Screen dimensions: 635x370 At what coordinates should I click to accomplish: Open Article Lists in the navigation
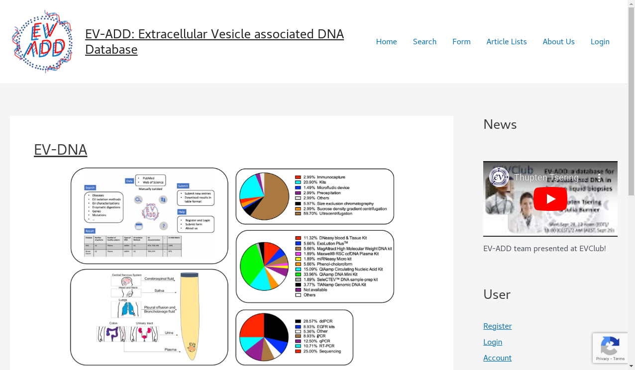click(x=507, y=42)
